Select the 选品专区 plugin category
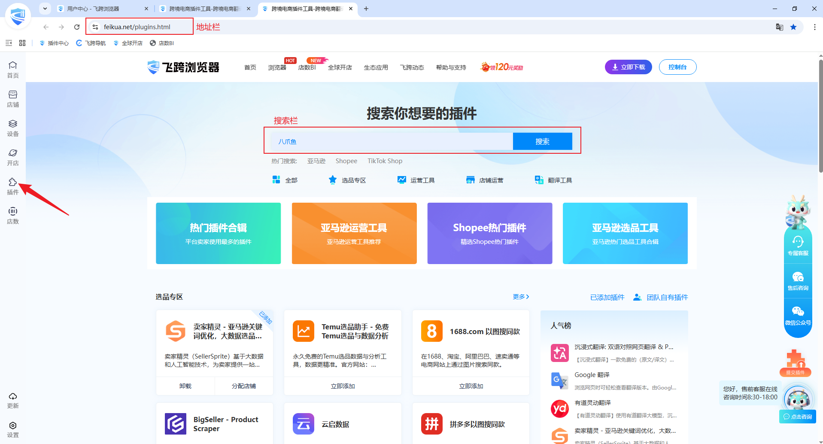Image resolution: width=823 pixels, height=444 pixels. (x=347, y=180)
